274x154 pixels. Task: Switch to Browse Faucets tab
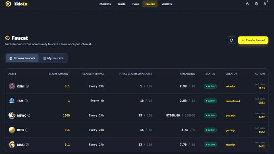point(22,58)
